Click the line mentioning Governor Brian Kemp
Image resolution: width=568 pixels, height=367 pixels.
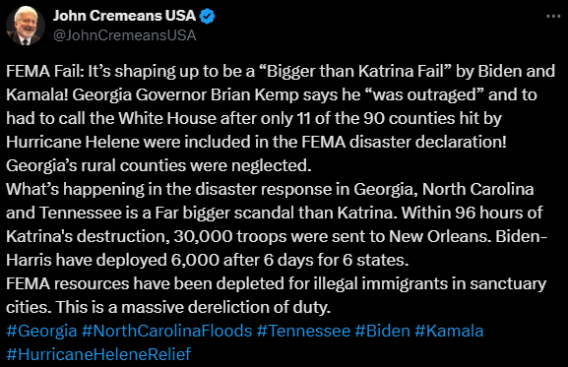[x=272, y=94]
